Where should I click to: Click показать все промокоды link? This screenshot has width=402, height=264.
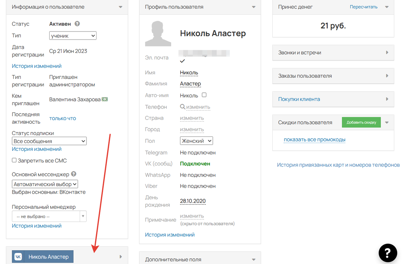coord(315,140)
